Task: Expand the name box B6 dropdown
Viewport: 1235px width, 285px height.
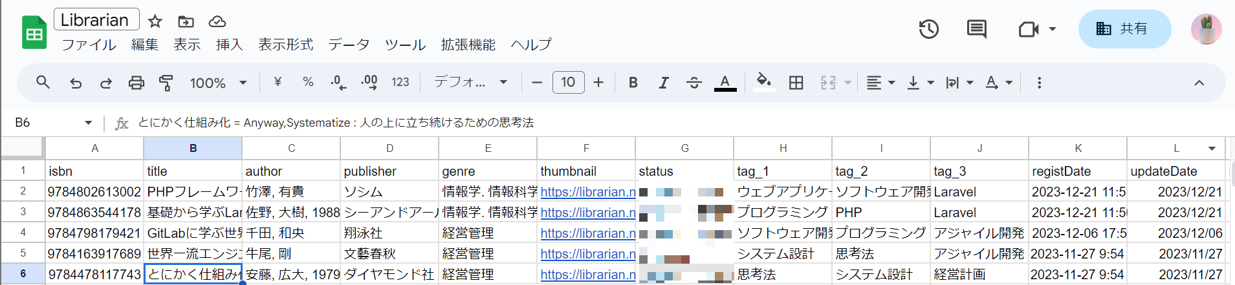Action: (x=89, y=123)
